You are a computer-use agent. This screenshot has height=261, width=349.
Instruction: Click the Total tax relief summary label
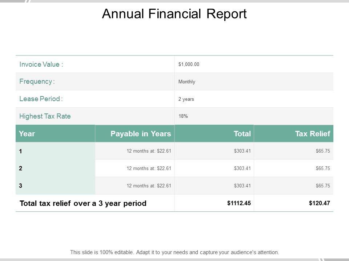tap(83, 203)
